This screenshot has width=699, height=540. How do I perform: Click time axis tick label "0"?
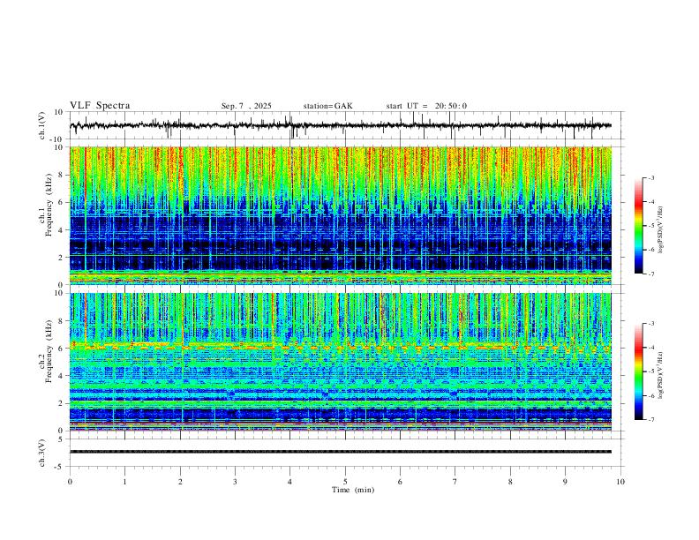[x=70, y=482]
